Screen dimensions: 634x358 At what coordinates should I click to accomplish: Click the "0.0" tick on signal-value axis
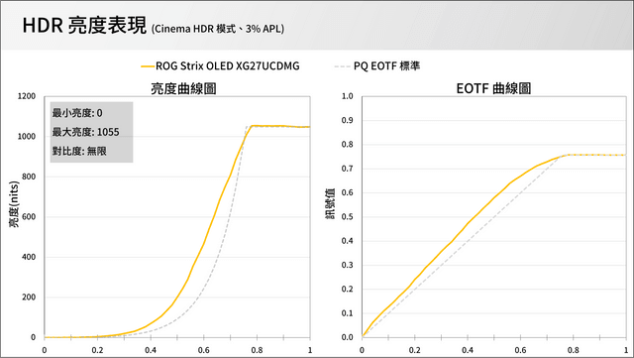pos(348,337)
